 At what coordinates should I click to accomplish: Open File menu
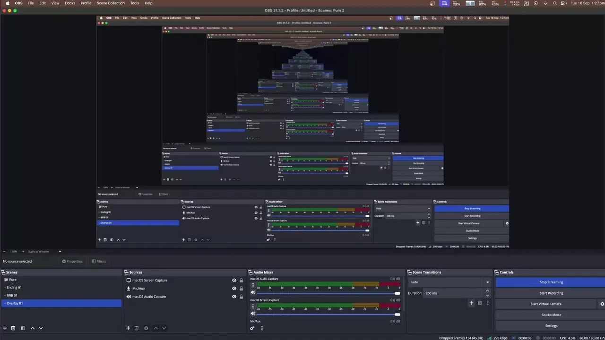pos(31,3)
